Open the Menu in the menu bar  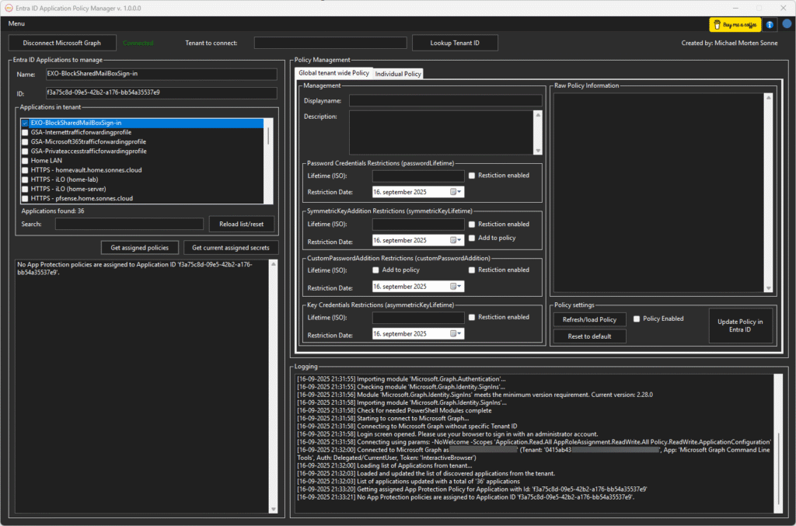[x=16, y=24]
